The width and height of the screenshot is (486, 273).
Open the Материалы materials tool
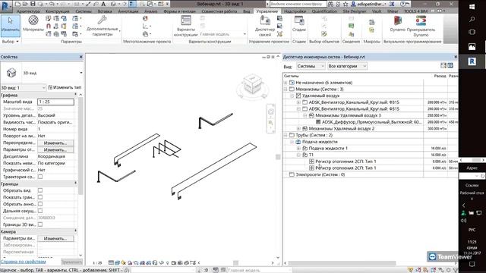(x=33, y=24)
